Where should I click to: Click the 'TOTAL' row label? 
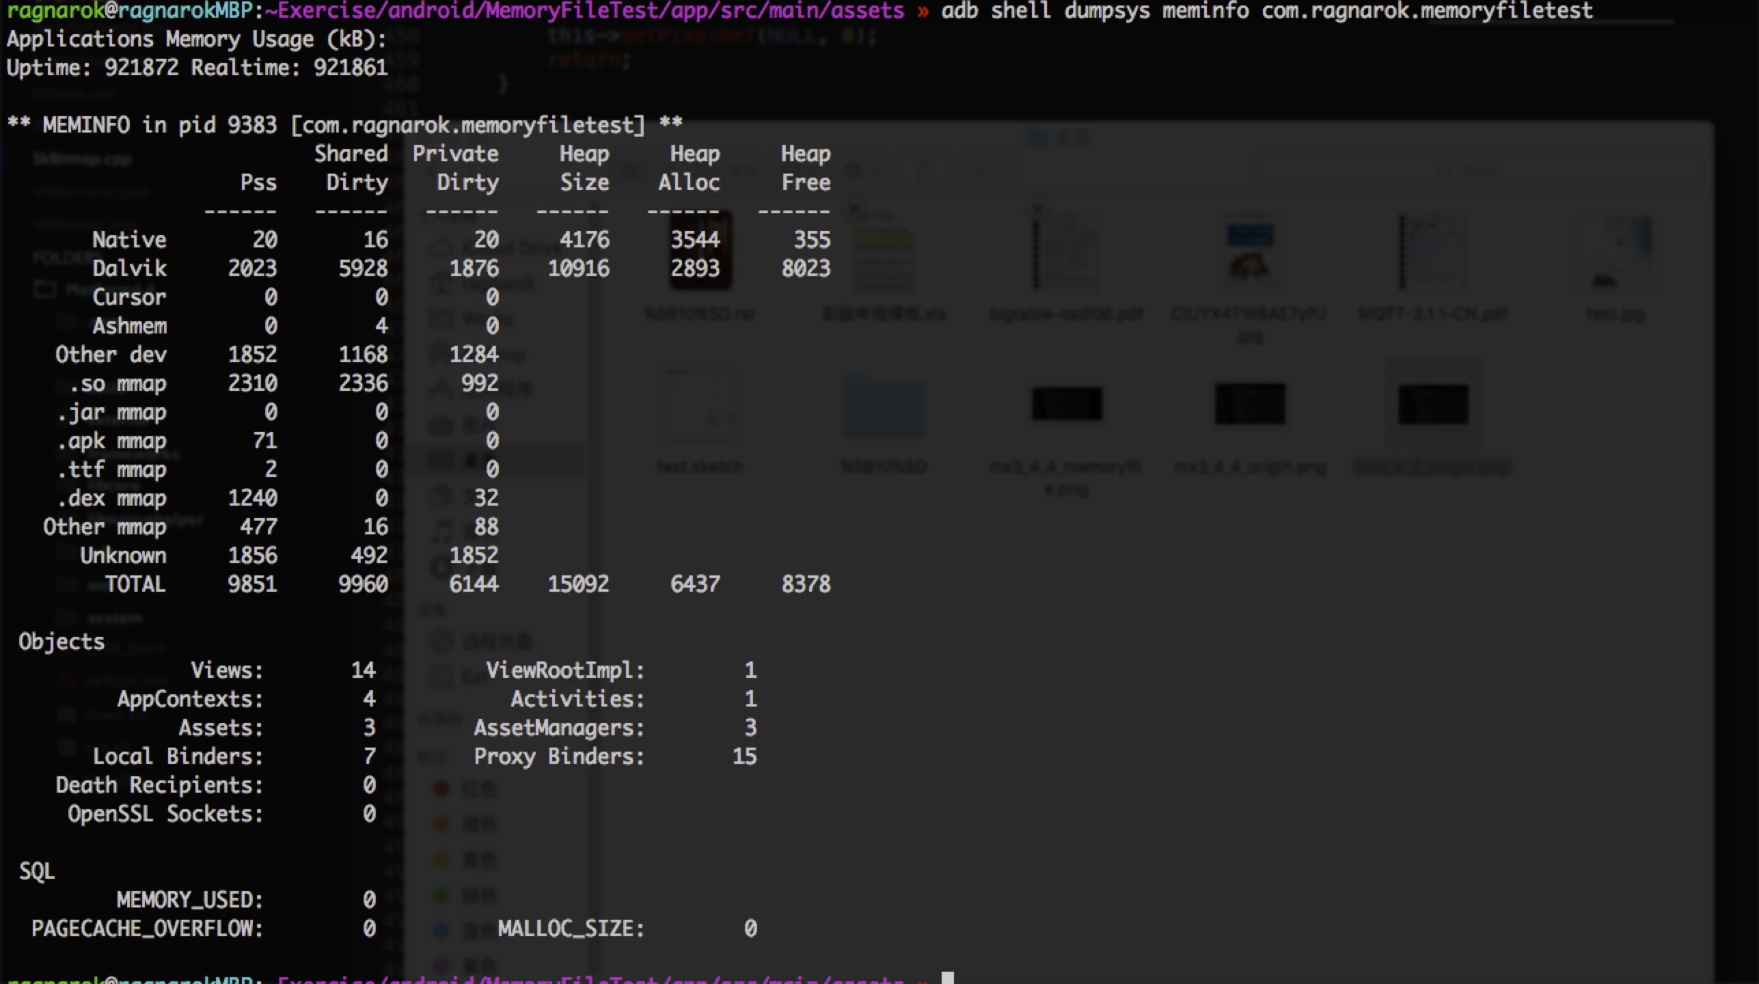135,584
